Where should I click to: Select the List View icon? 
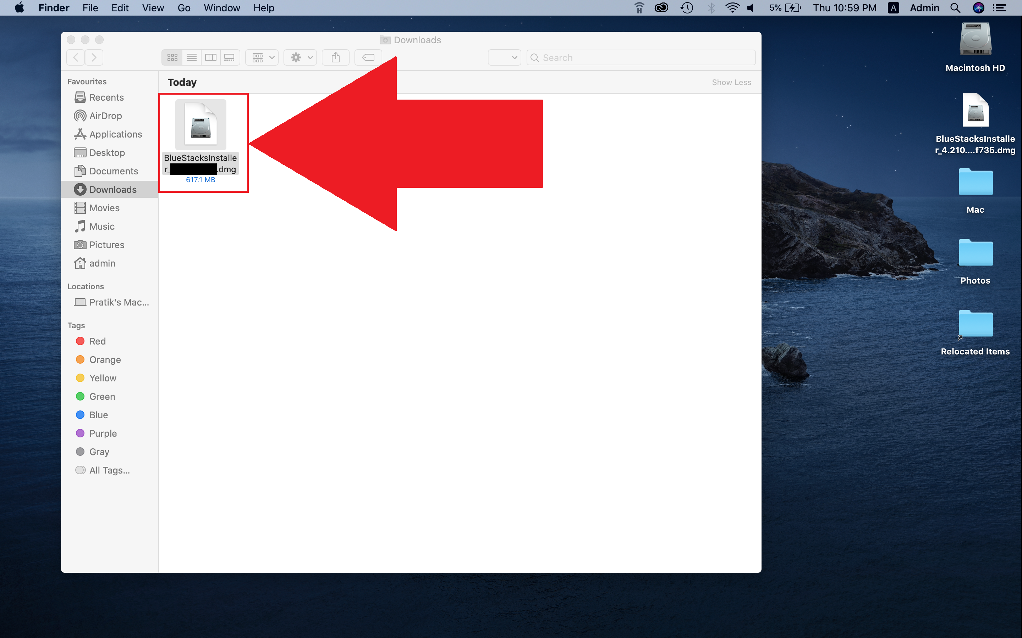pos(191,57)
